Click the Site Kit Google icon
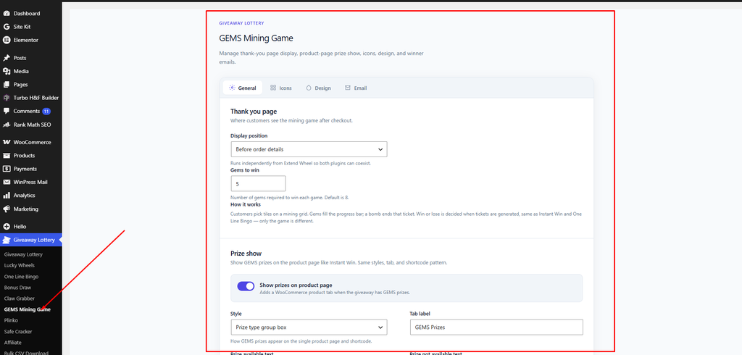 tap(7, 27)
